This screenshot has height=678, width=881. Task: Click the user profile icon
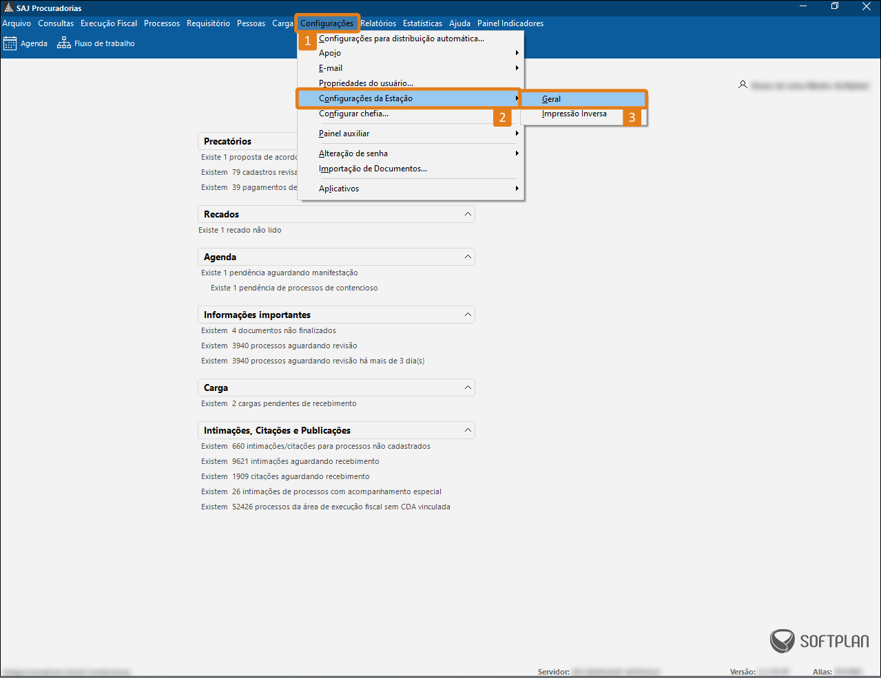click(x=743, y=85)
